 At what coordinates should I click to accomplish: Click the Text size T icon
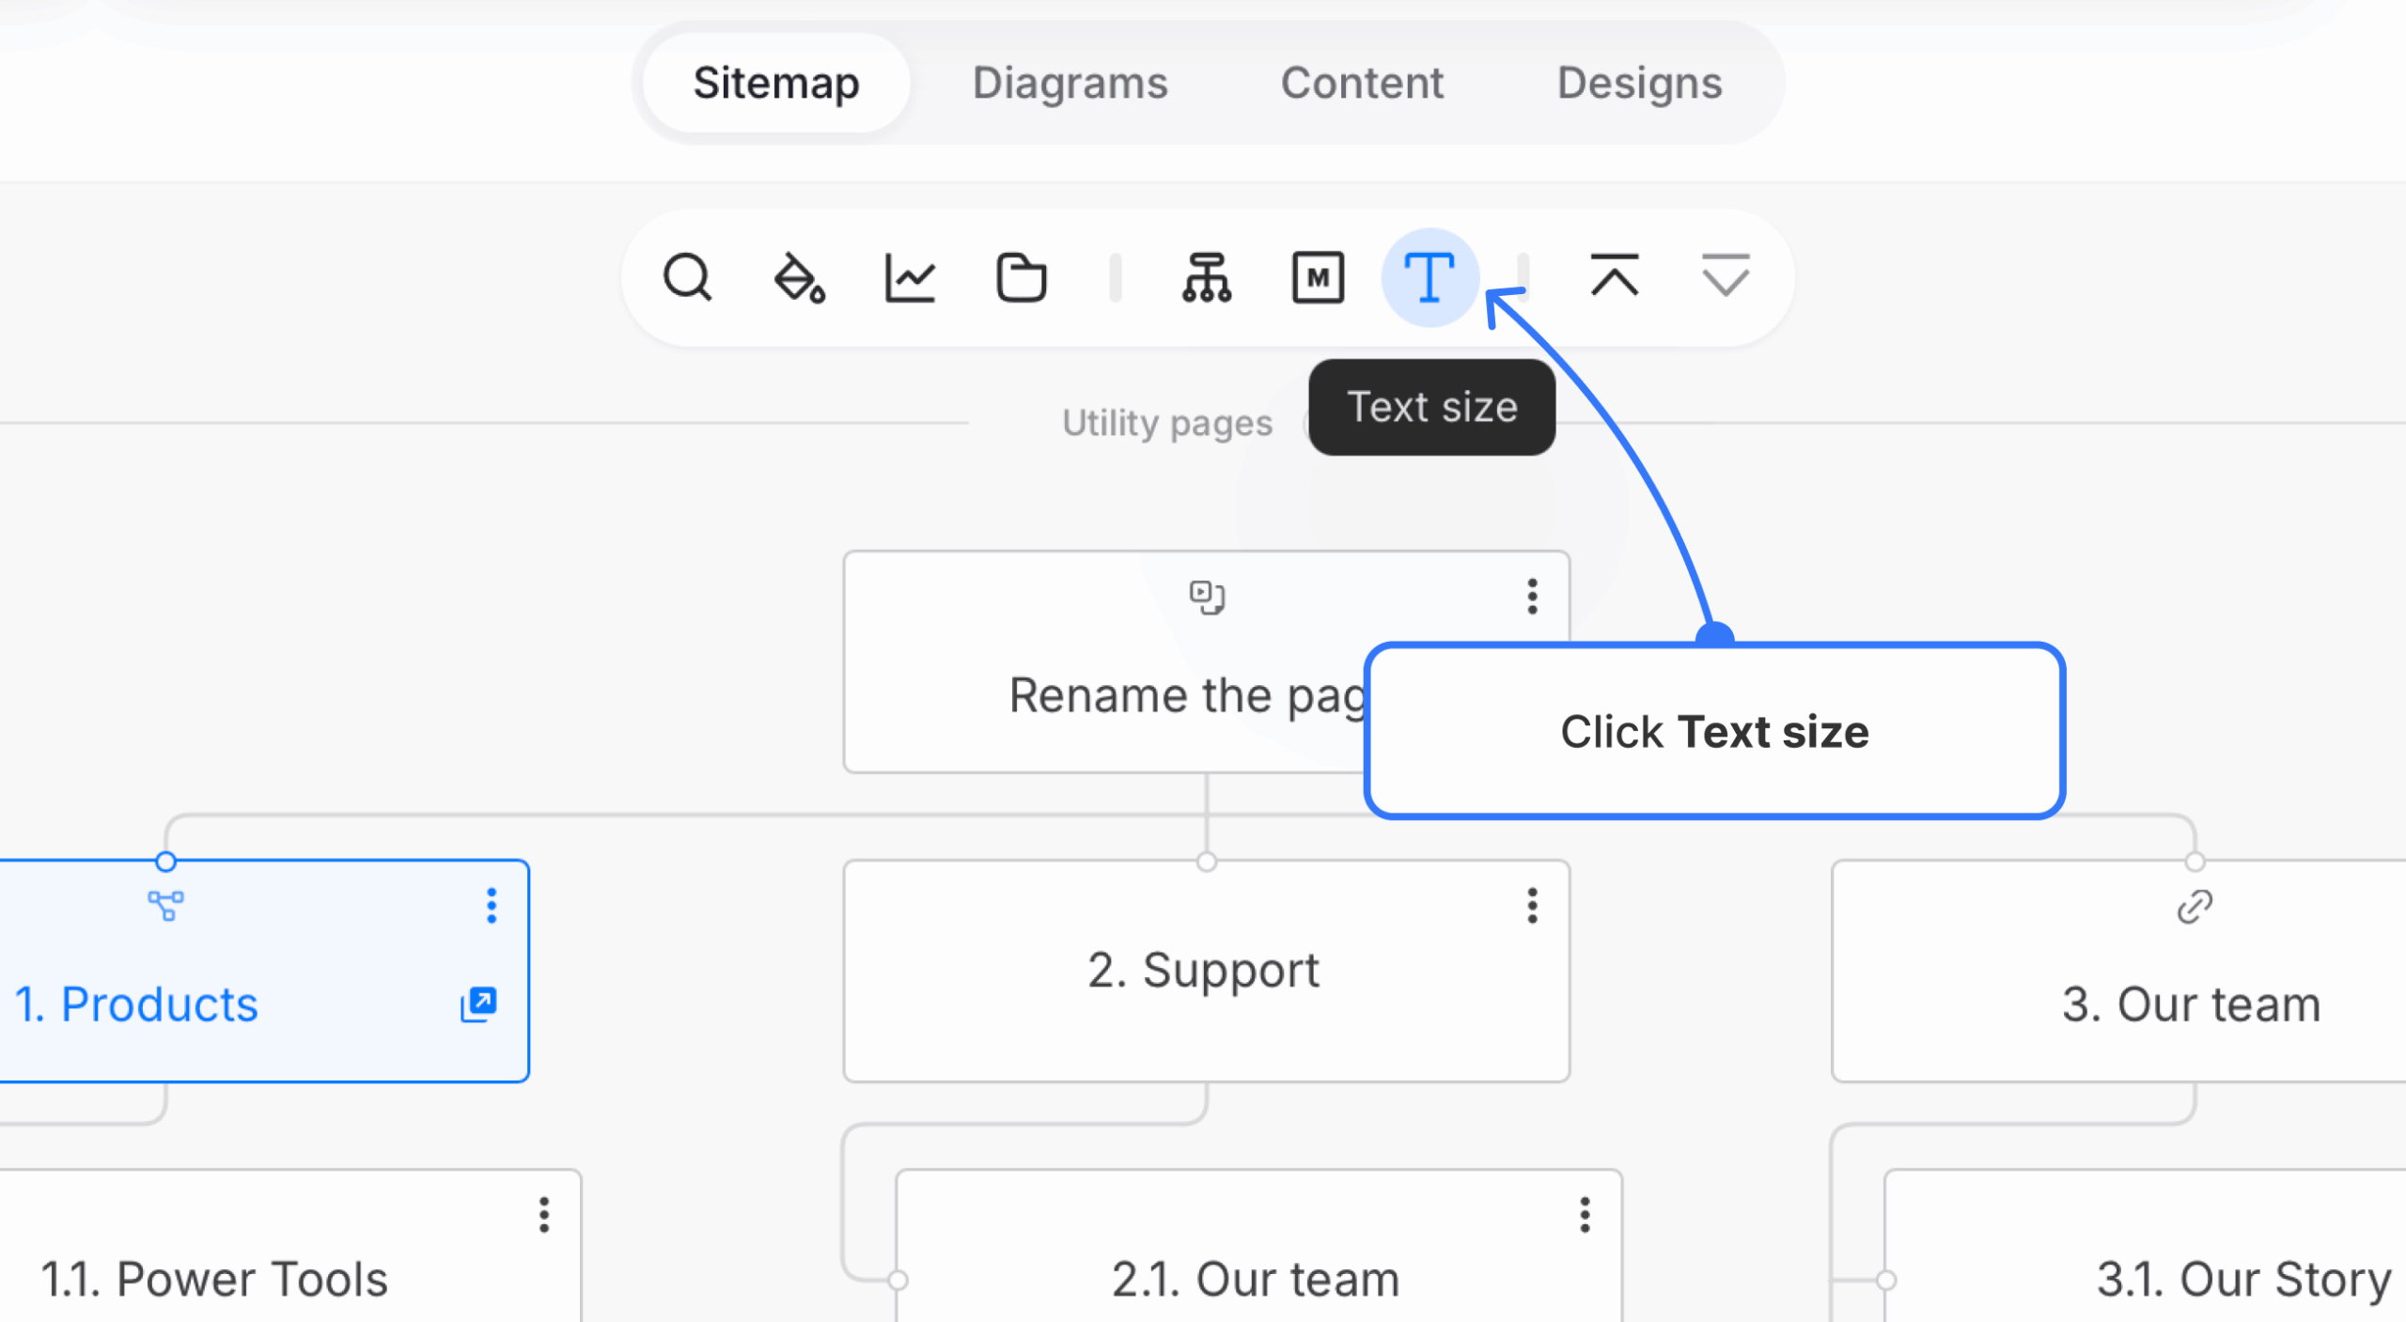point(1430,278)
